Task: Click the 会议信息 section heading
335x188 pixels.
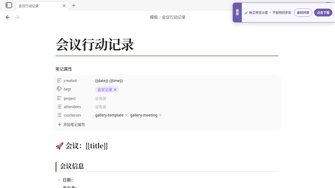Action: (72, 166)
